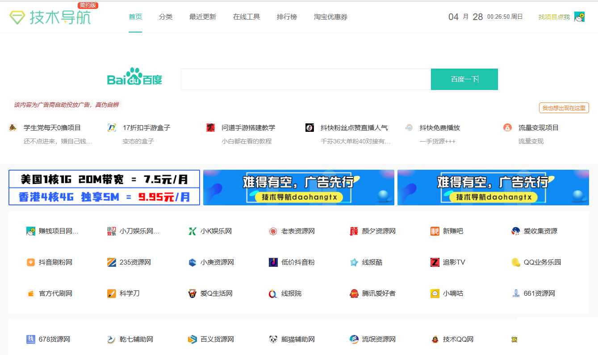Click the icon beside 17折扣手游盒子
This screenshot has width=598, height=355.
click(112, 128)
